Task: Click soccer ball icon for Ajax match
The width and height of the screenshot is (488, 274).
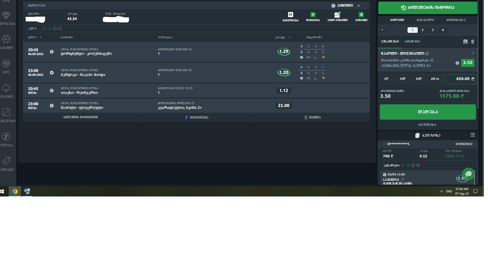Action: coord(52,91)
